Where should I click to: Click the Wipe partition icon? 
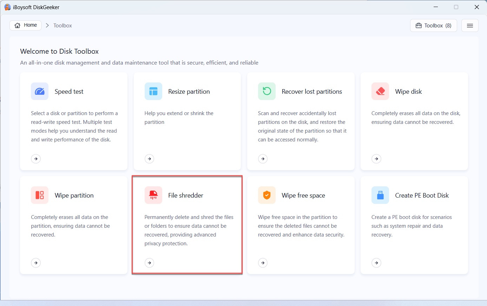40,195
